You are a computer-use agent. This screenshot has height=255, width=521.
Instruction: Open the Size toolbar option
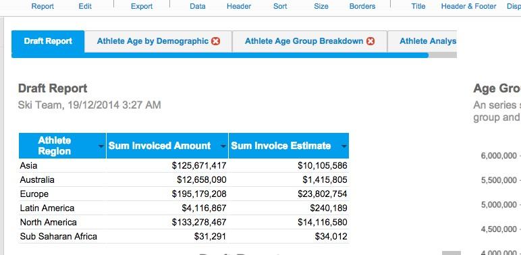tap(321, 6)
